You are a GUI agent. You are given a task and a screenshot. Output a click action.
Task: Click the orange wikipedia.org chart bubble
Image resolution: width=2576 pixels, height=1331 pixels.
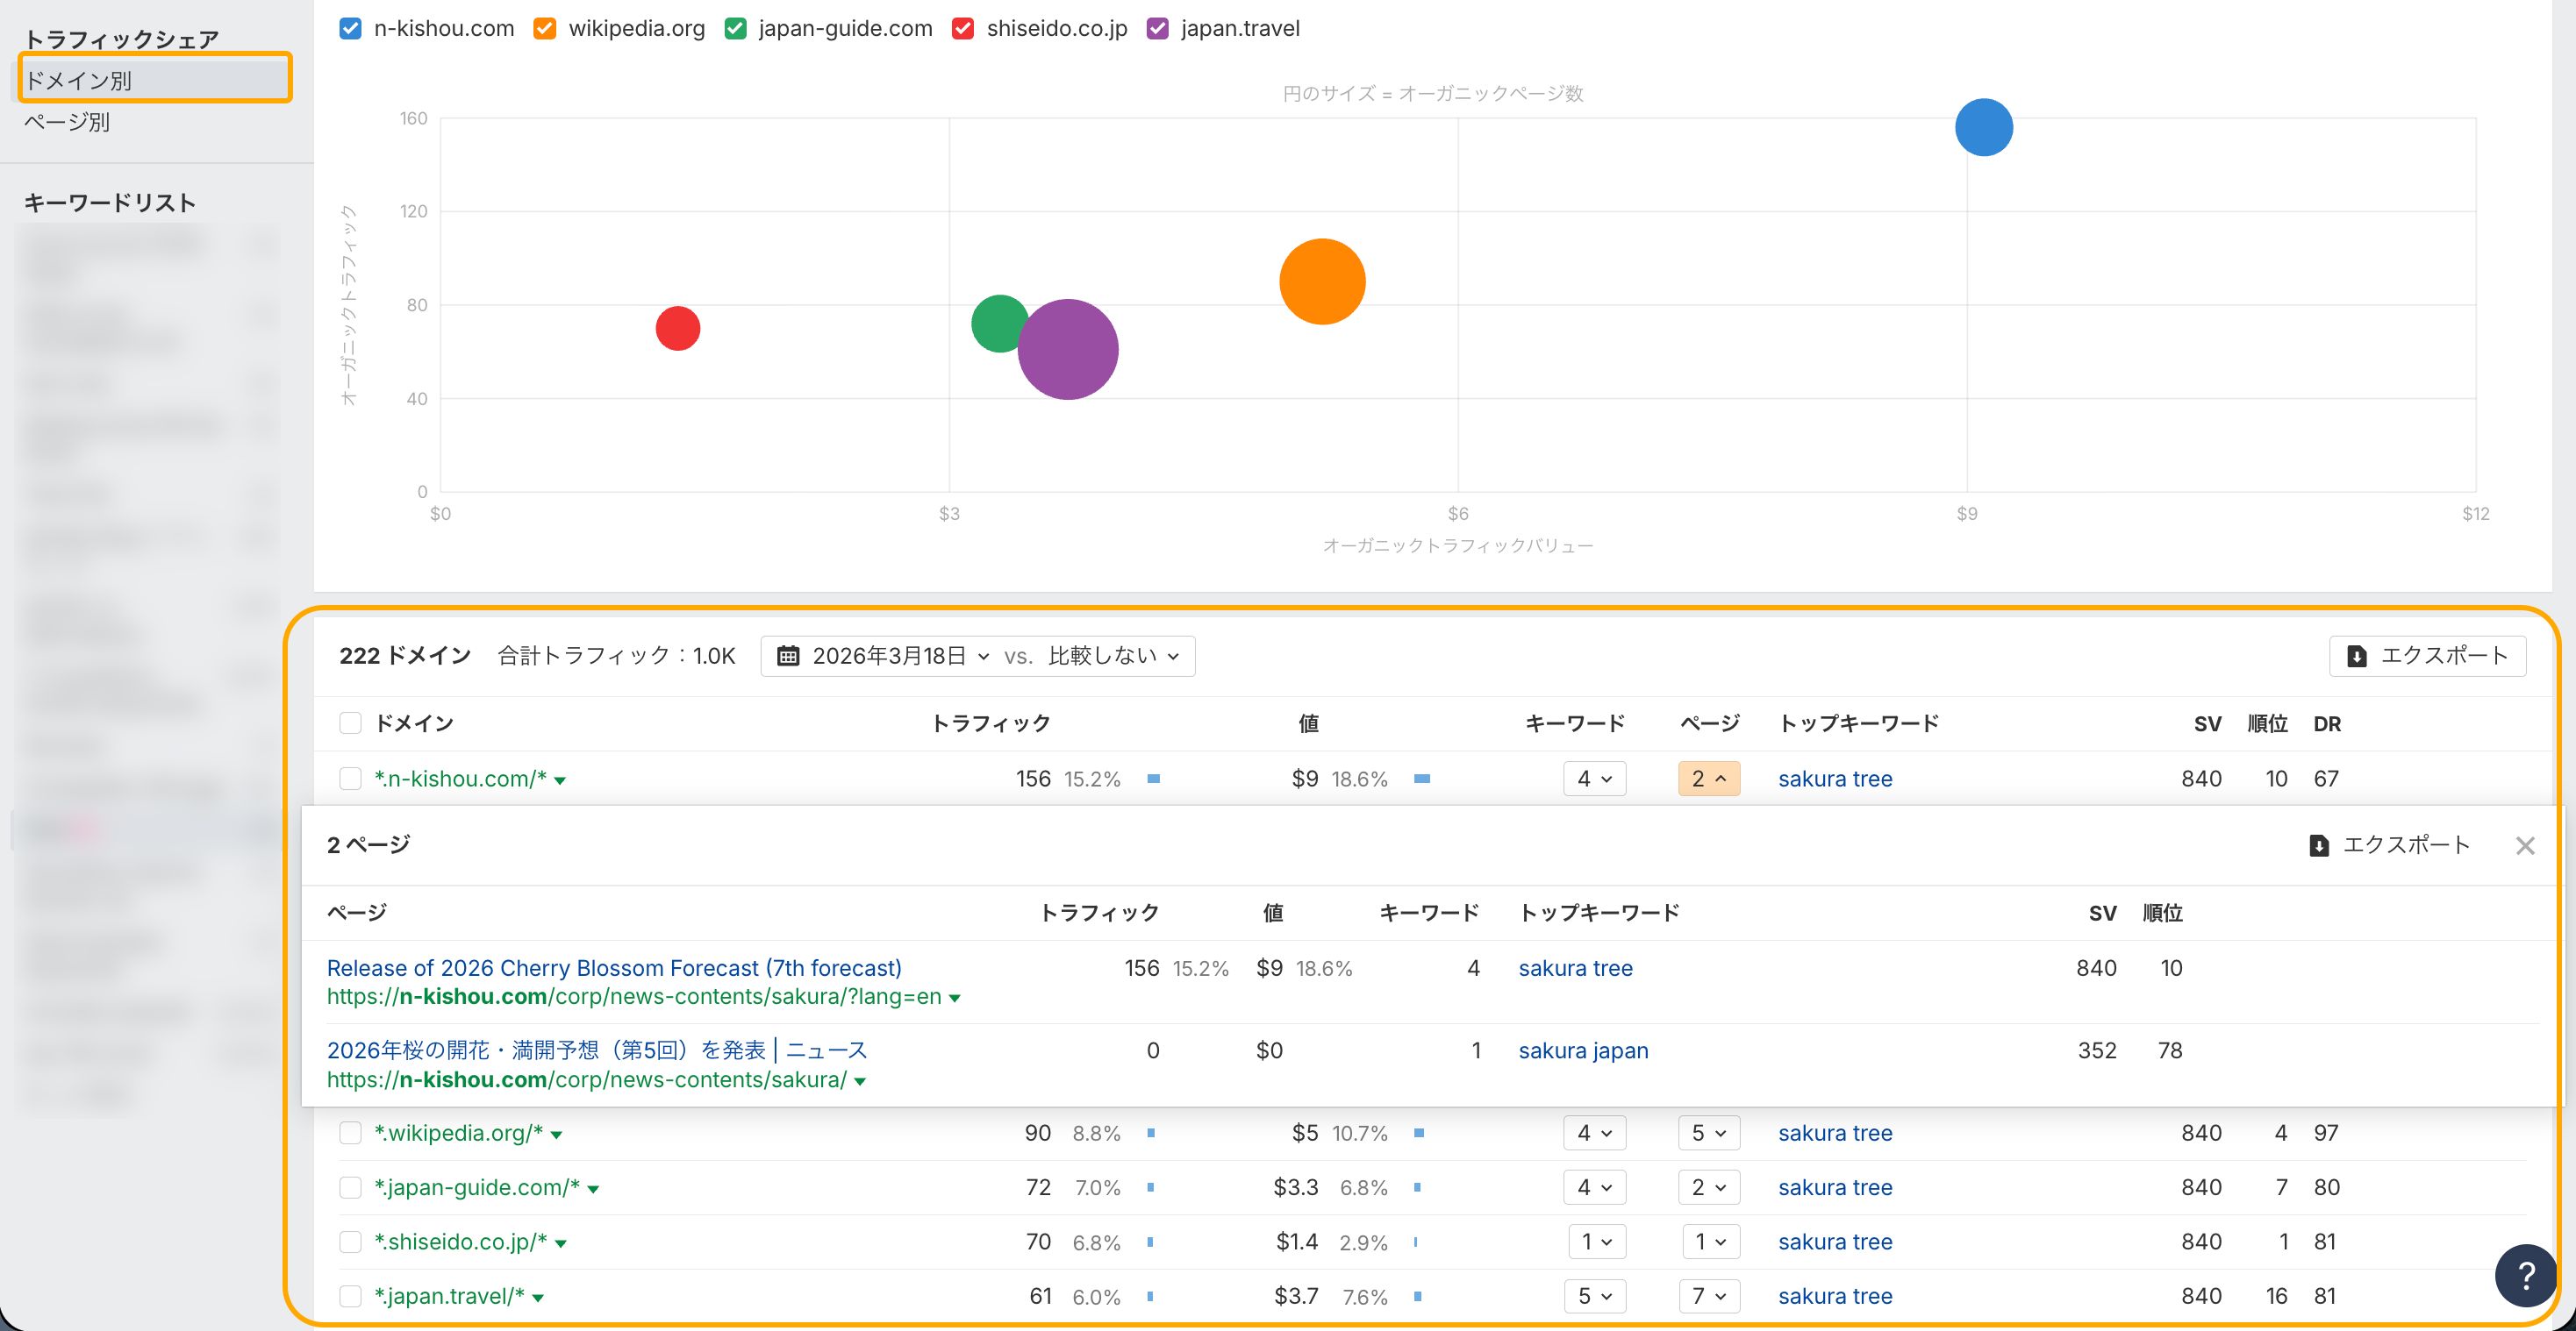(1322, 281)
